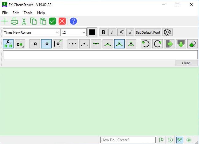Select the eraser tool
199x144 pixels.
tap(193, 44)
